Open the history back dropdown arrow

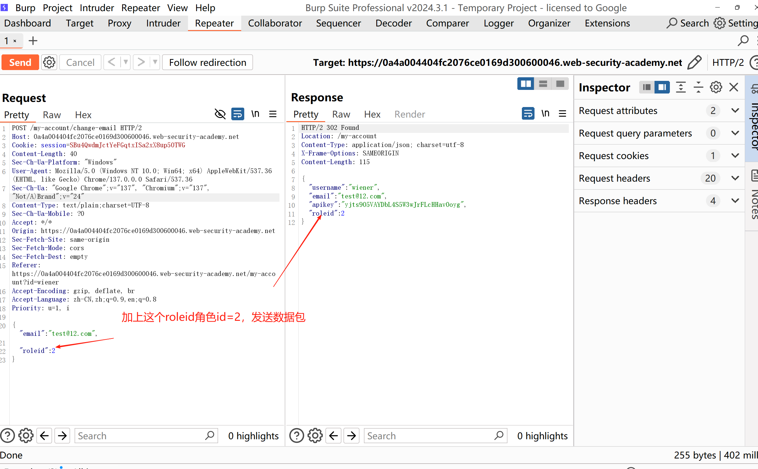(126, 62)
